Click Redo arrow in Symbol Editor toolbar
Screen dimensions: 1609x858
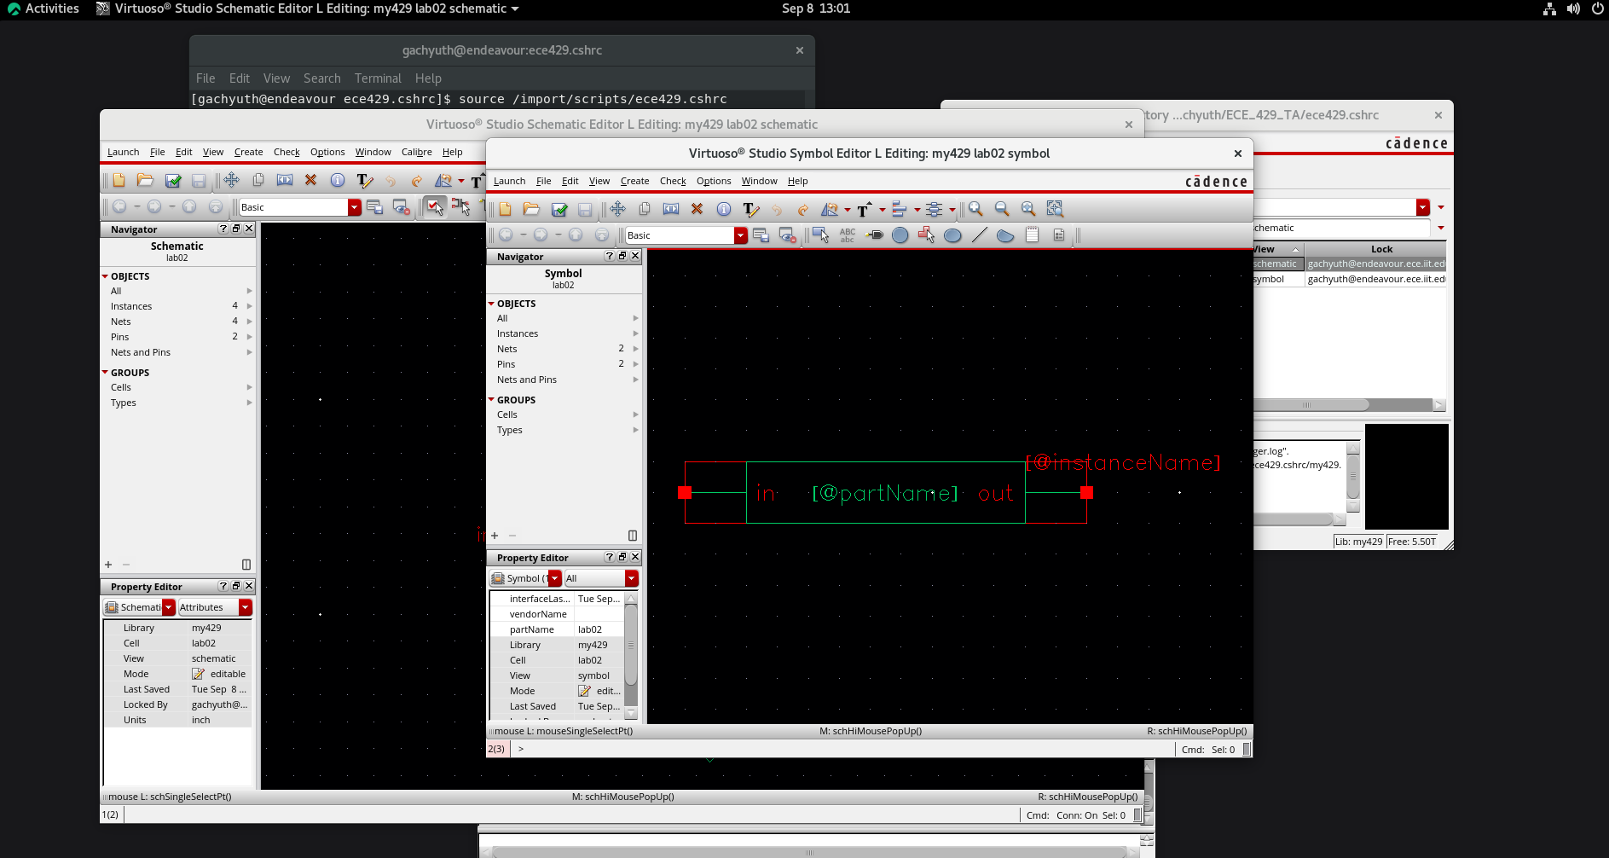[x=802, y=209]
